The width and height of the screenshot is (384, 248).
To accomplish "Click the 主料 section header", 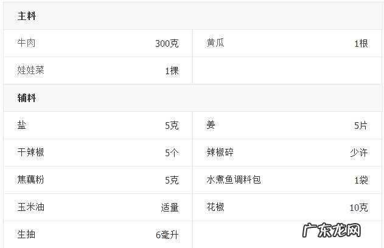I will [x=27, y=16].
